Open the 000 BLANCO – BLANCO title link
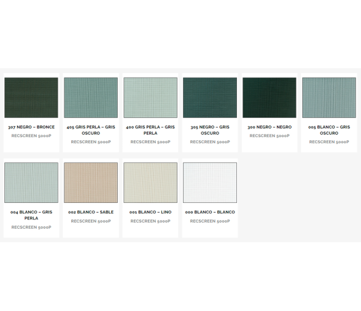This screenshot has height=311, width=361. point(210,212)
